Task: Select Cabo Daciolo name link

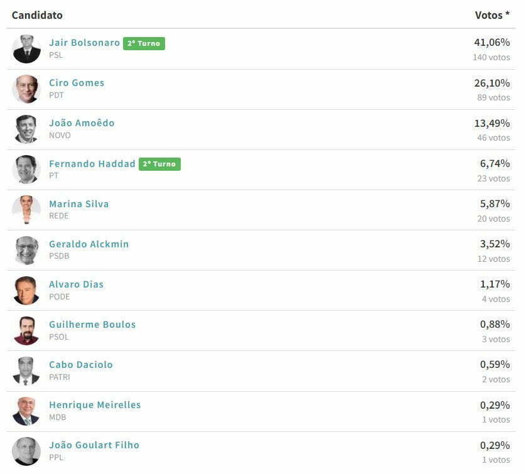Action: (x=81, y=365)
